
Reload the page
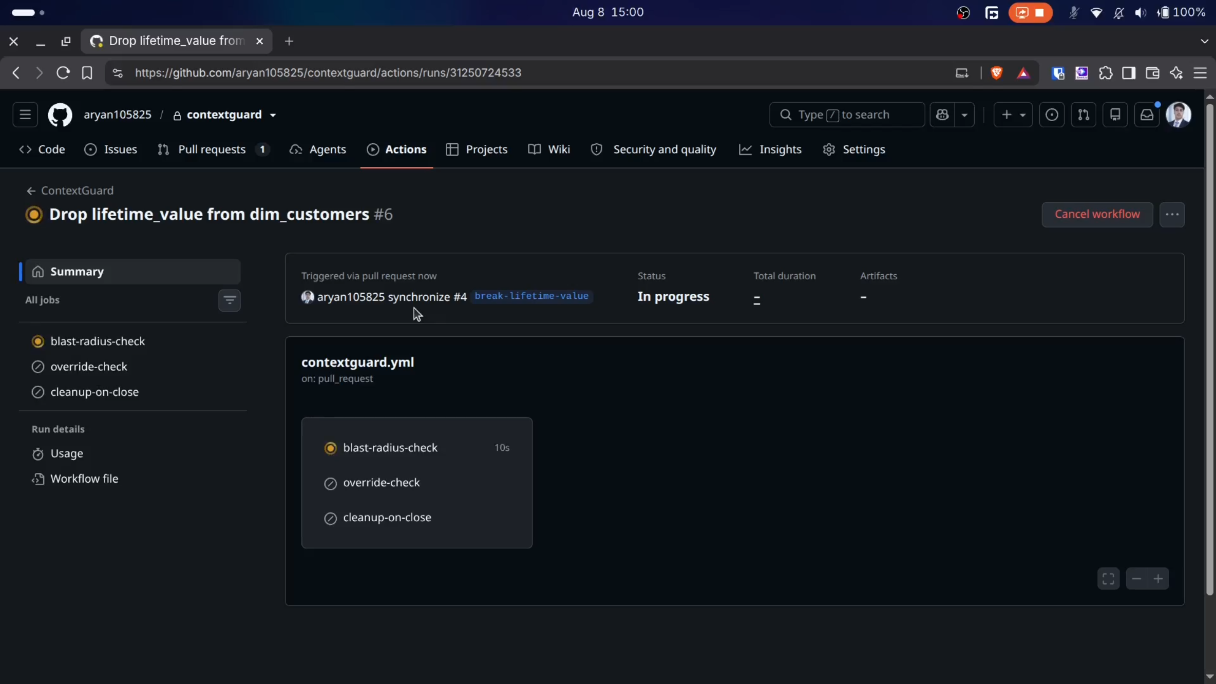pos(63,73)
